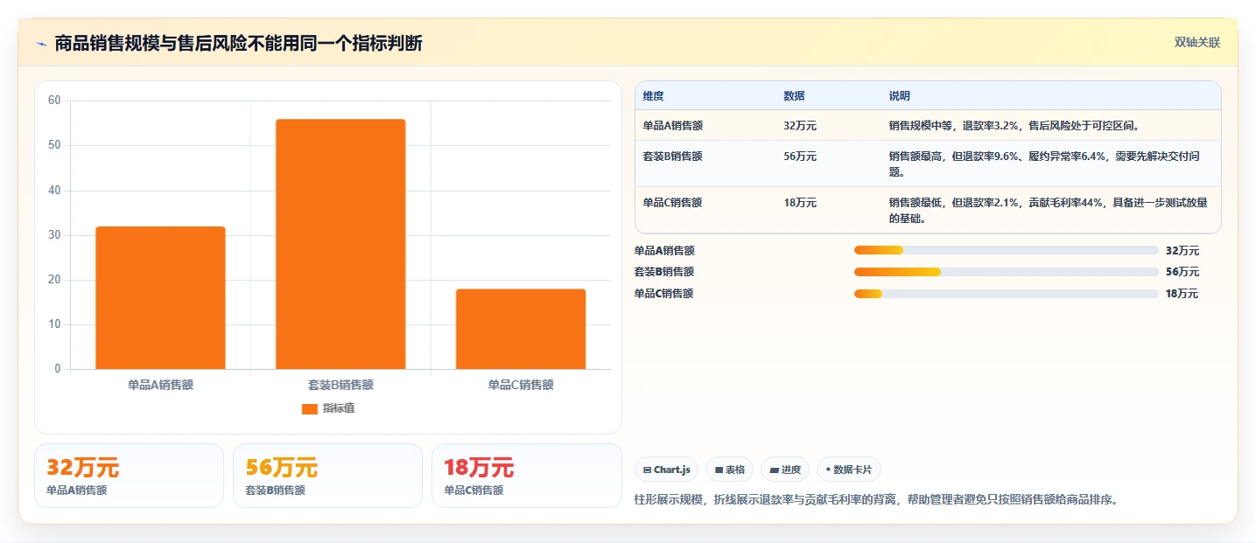Toggle the 指标值 legend swatch
1256x543 pixels.
tap(309, 408)
